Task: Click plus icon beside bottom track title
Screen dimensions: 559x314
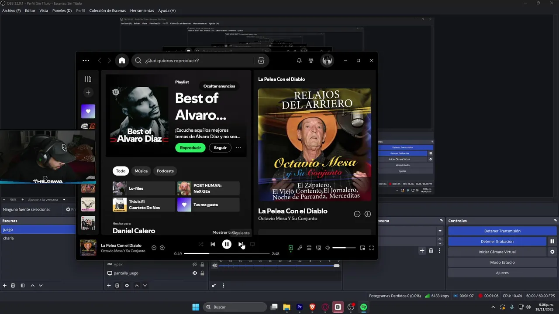Action: 162,248
